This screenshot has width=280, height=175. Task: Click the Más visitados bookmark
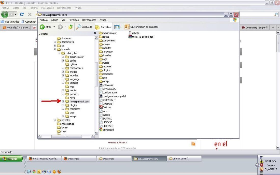click(x=10, y=22)
